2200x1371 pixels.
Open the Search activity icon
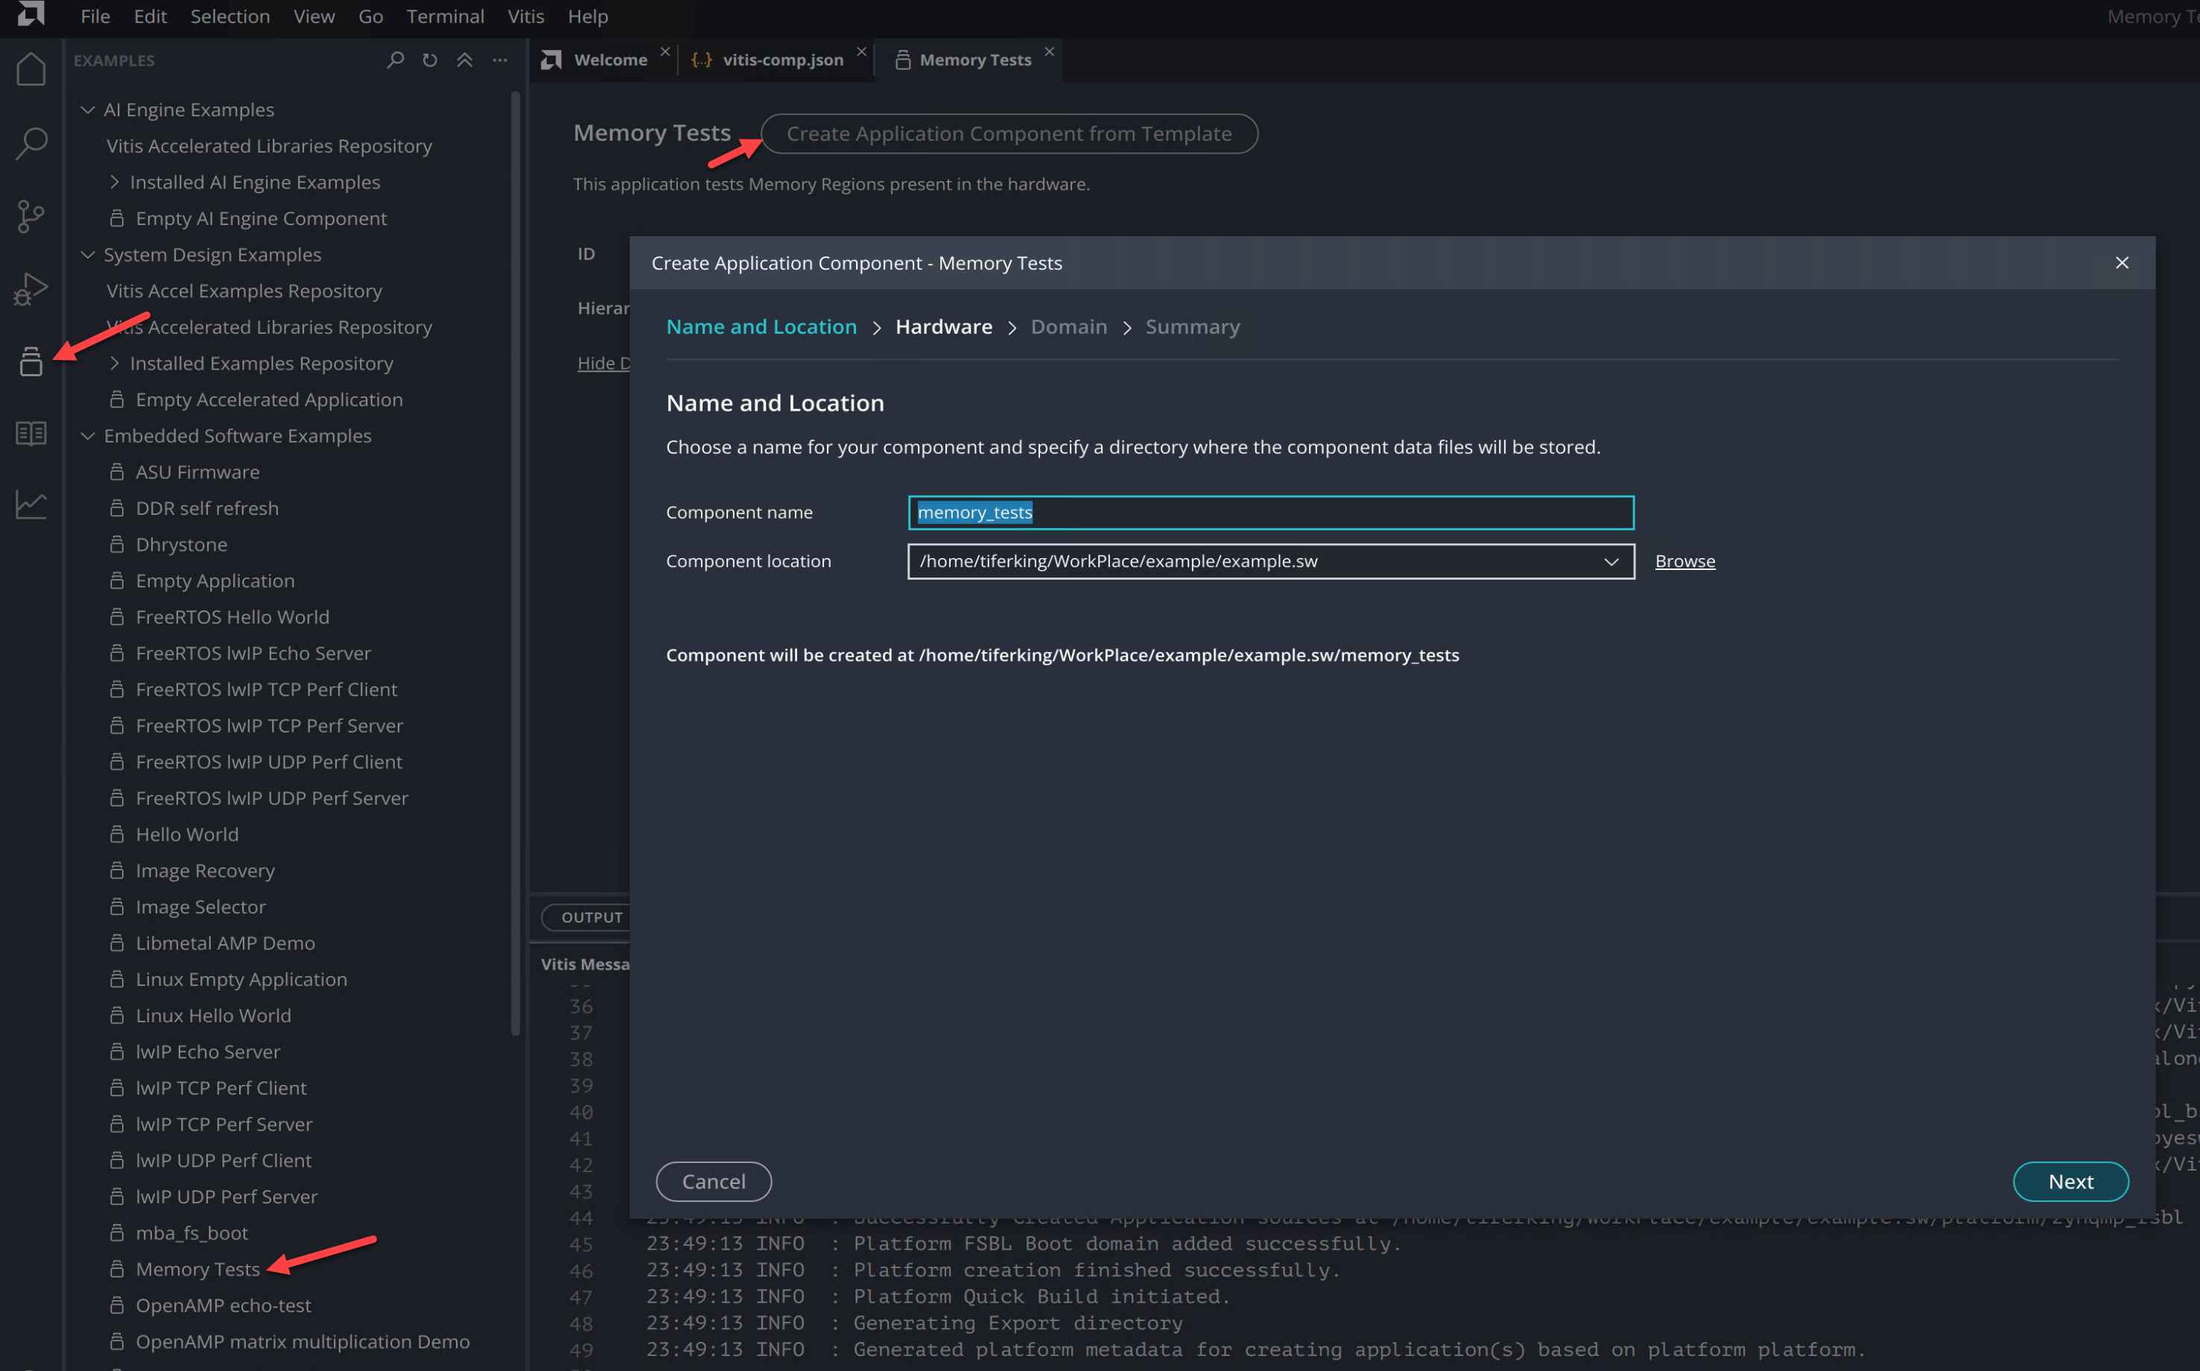click(31, 143)
